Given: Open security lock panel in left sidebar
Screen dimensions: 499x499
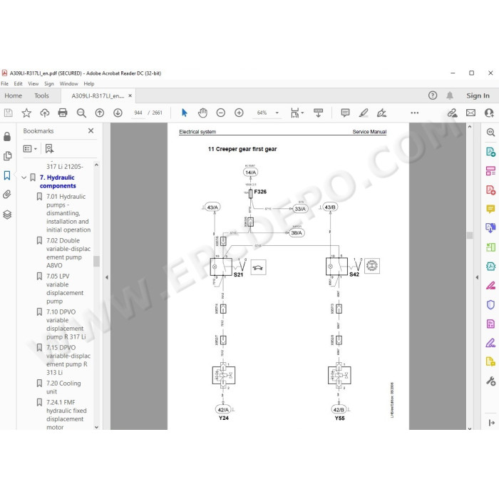Looking at the screenshot, I should (7, 136).
